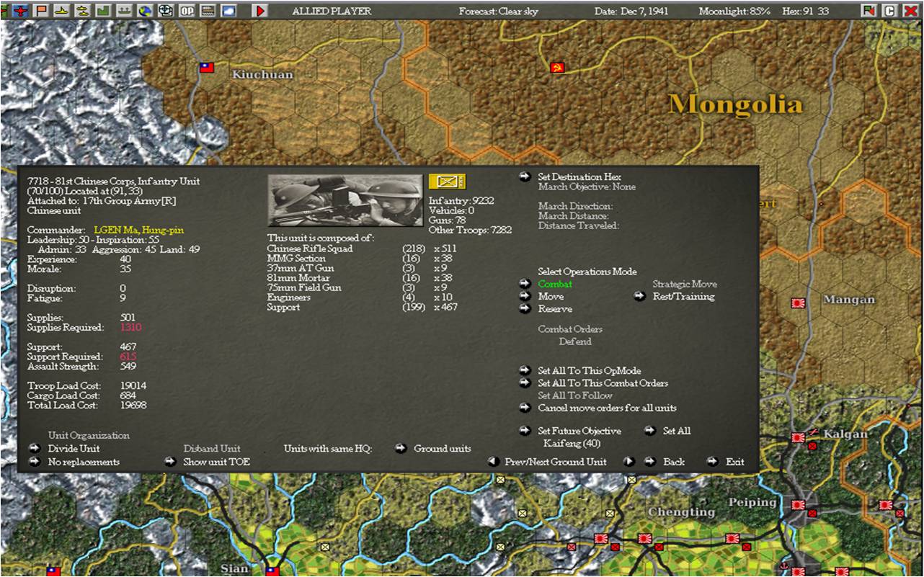Click Set Future Objective
924x577 pixels.
point(579,431)
